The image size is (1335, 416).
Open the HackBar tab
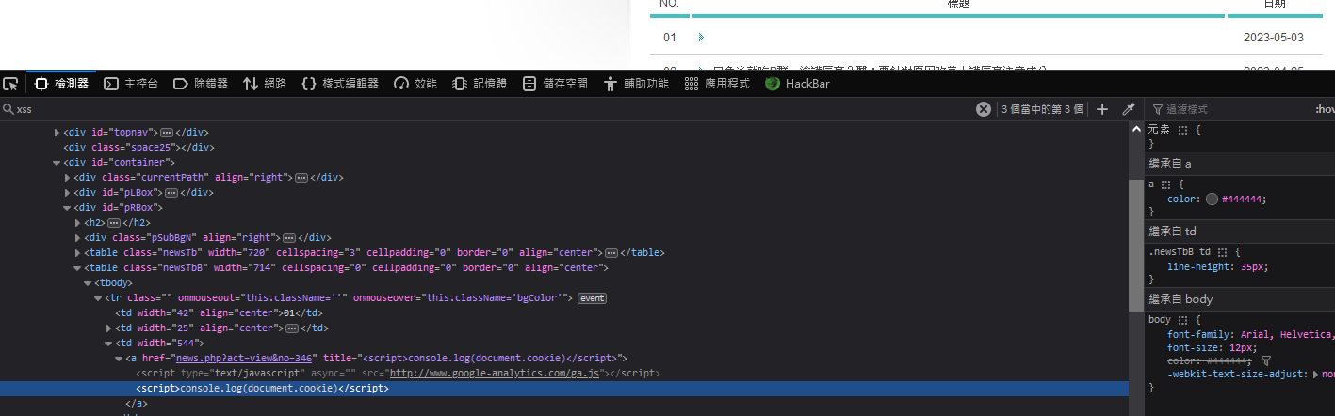pos(797,83)
